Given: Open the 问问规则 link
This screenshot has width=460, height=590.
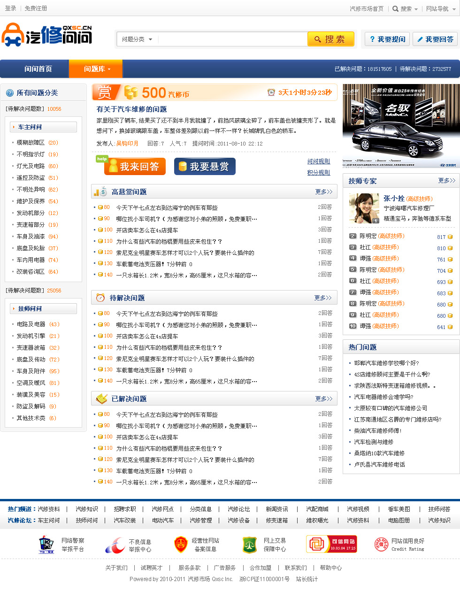Looking at the screenshot, I should coord(319,161).
